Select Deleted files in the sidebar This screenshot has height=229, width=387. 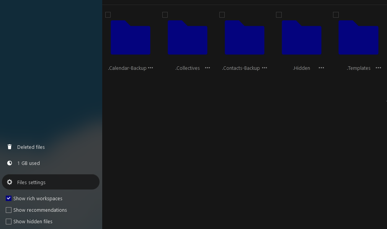tap(31, 147)
